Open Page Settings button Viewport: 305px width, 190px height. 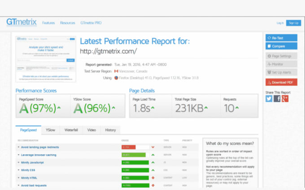(x=281, y=56)
